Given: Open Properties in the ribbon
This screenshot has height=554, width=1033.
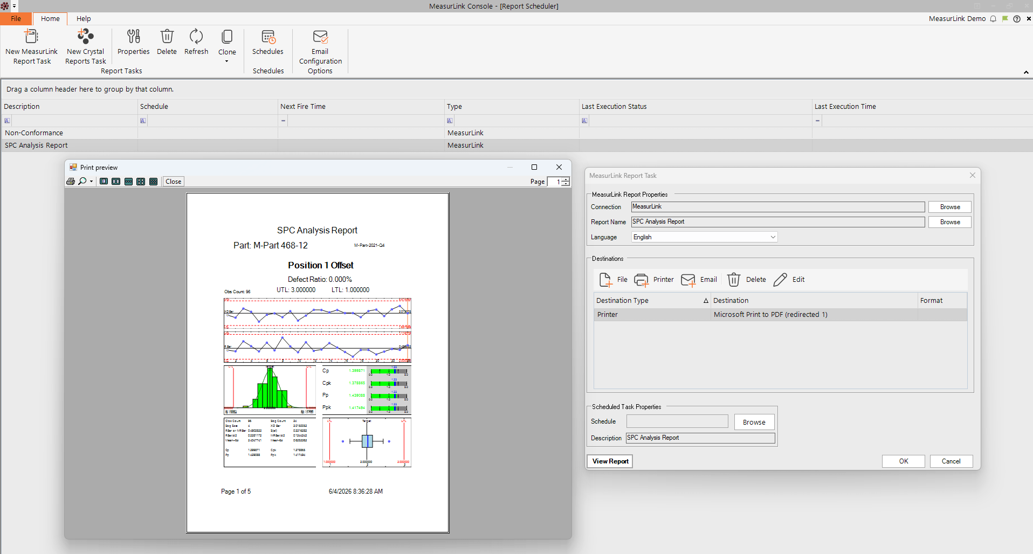Looking at the screenshot, I should 133,42.
